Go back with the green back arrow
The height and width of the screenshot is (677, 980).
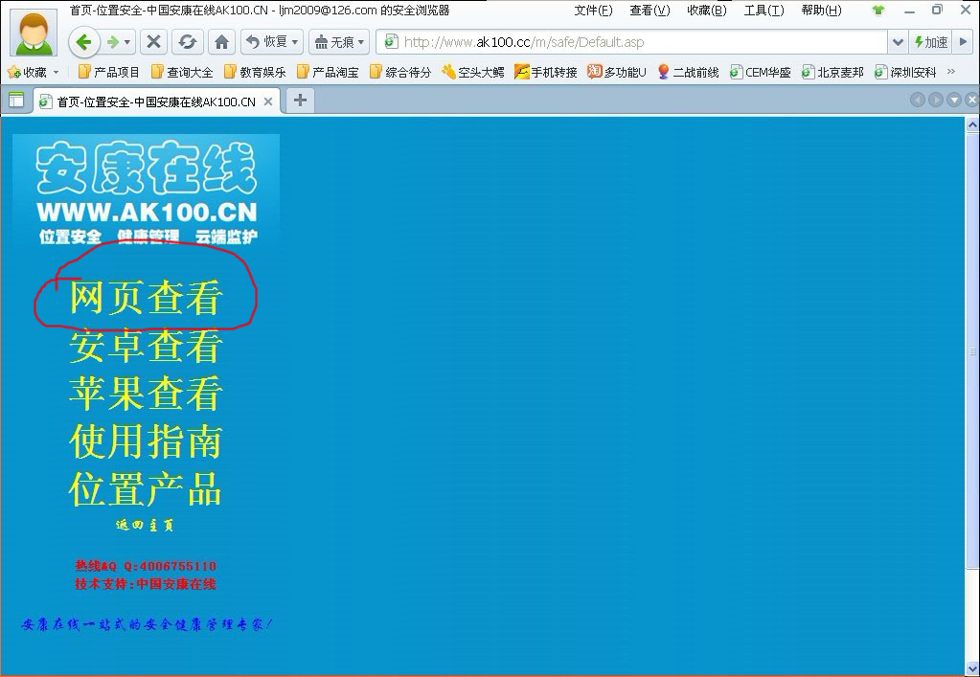(83, 42)
